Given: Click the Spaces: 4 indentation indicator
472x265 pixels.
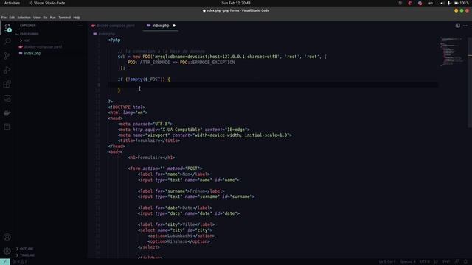Looking at the screenshot, I should pos(408,262).
